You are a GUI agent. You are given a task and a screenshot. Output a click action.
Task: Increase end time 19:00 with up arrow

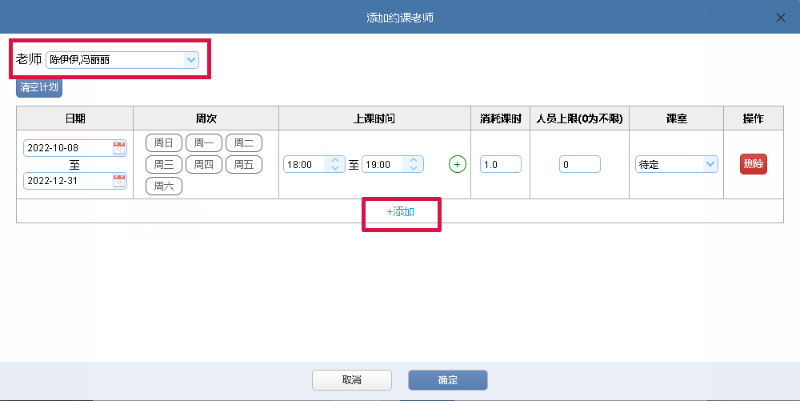pyautogui.click(x=414, y=160)
